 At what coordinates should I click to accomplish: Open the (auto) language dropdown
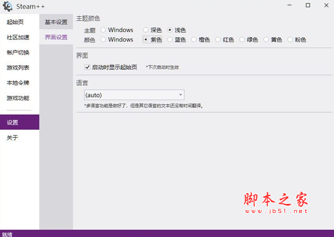tap(134, 95)
